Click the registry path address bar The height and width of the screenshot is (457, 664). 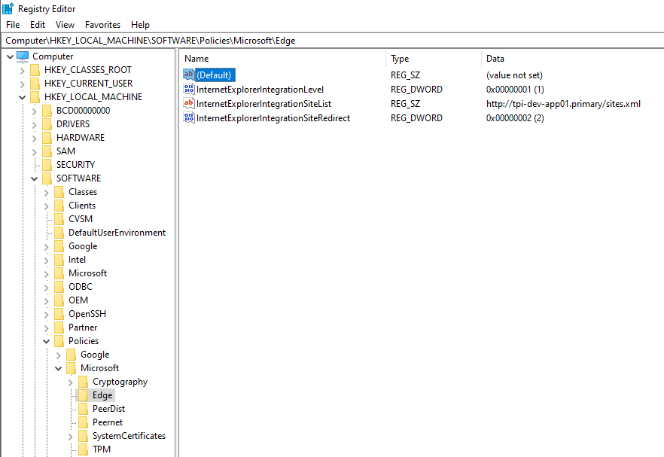(x=333, y=41)
